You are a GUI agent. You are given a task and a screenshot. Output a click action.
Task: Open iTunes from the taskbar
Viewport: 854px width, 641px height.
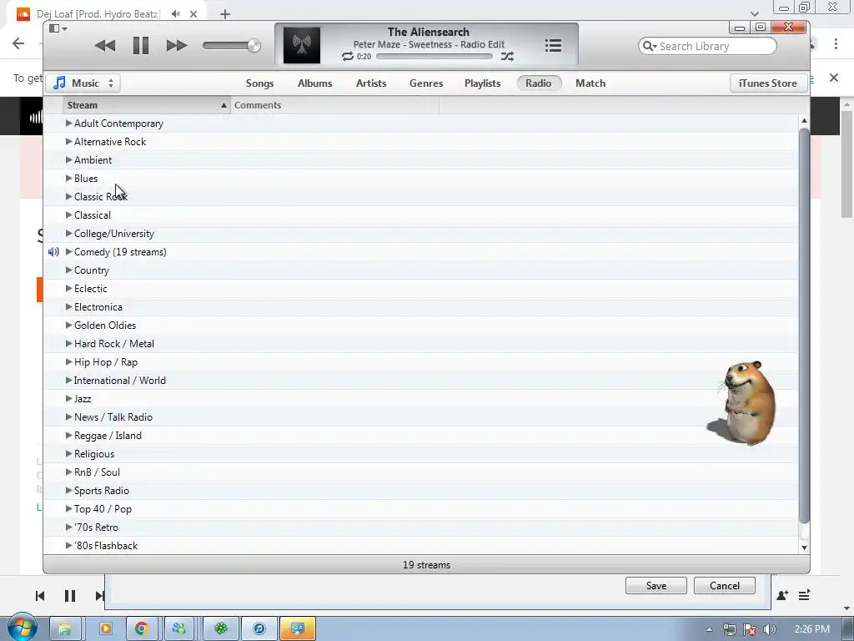(259, 628)
